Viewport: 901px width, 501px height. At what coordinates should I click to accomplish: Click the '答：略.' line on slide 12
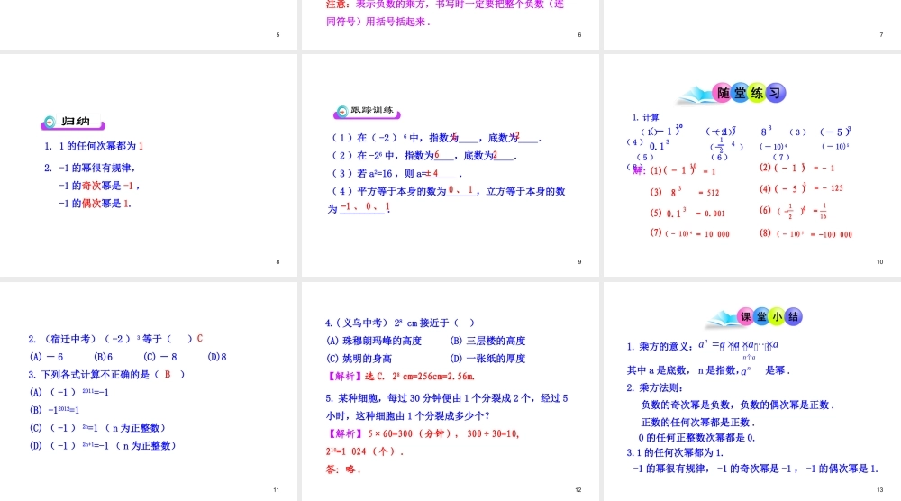343,469
